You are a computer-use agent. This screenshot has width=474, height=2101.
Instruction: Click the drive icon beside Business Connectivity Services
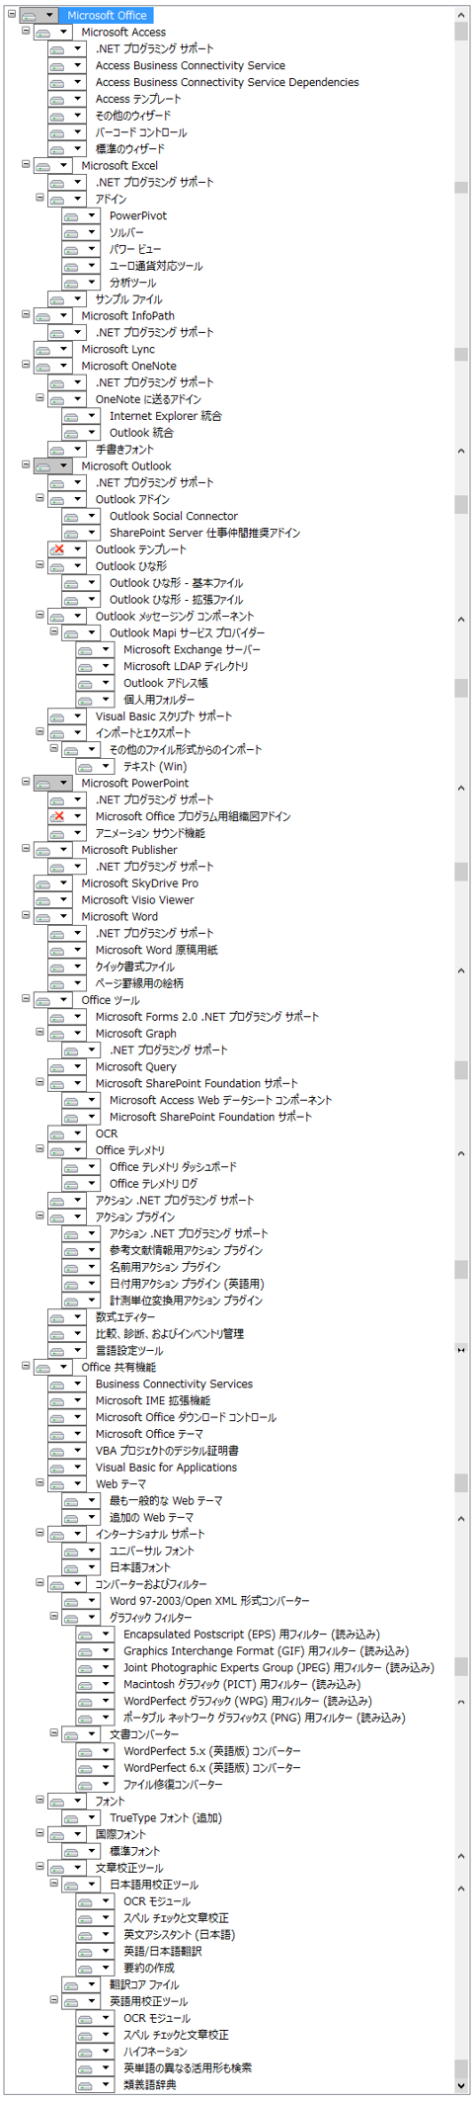[58, 1385]
